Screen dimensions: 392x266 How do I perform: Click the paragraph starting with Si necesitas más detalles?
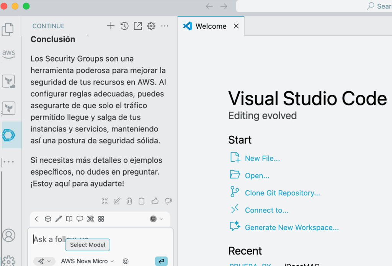click(x=96, y=172)
